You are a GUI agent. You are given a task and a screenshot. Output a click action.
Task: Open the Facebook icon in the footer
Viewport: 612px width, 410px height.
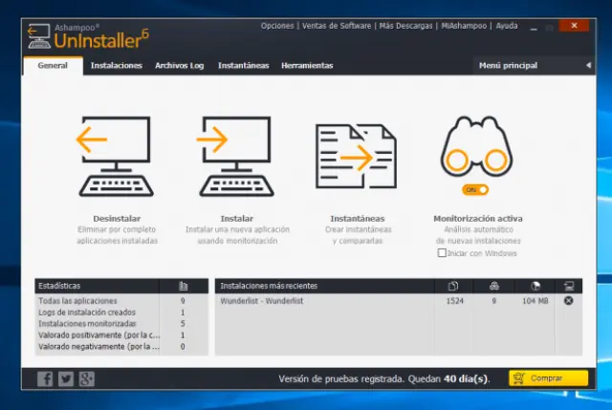(45, 378)
